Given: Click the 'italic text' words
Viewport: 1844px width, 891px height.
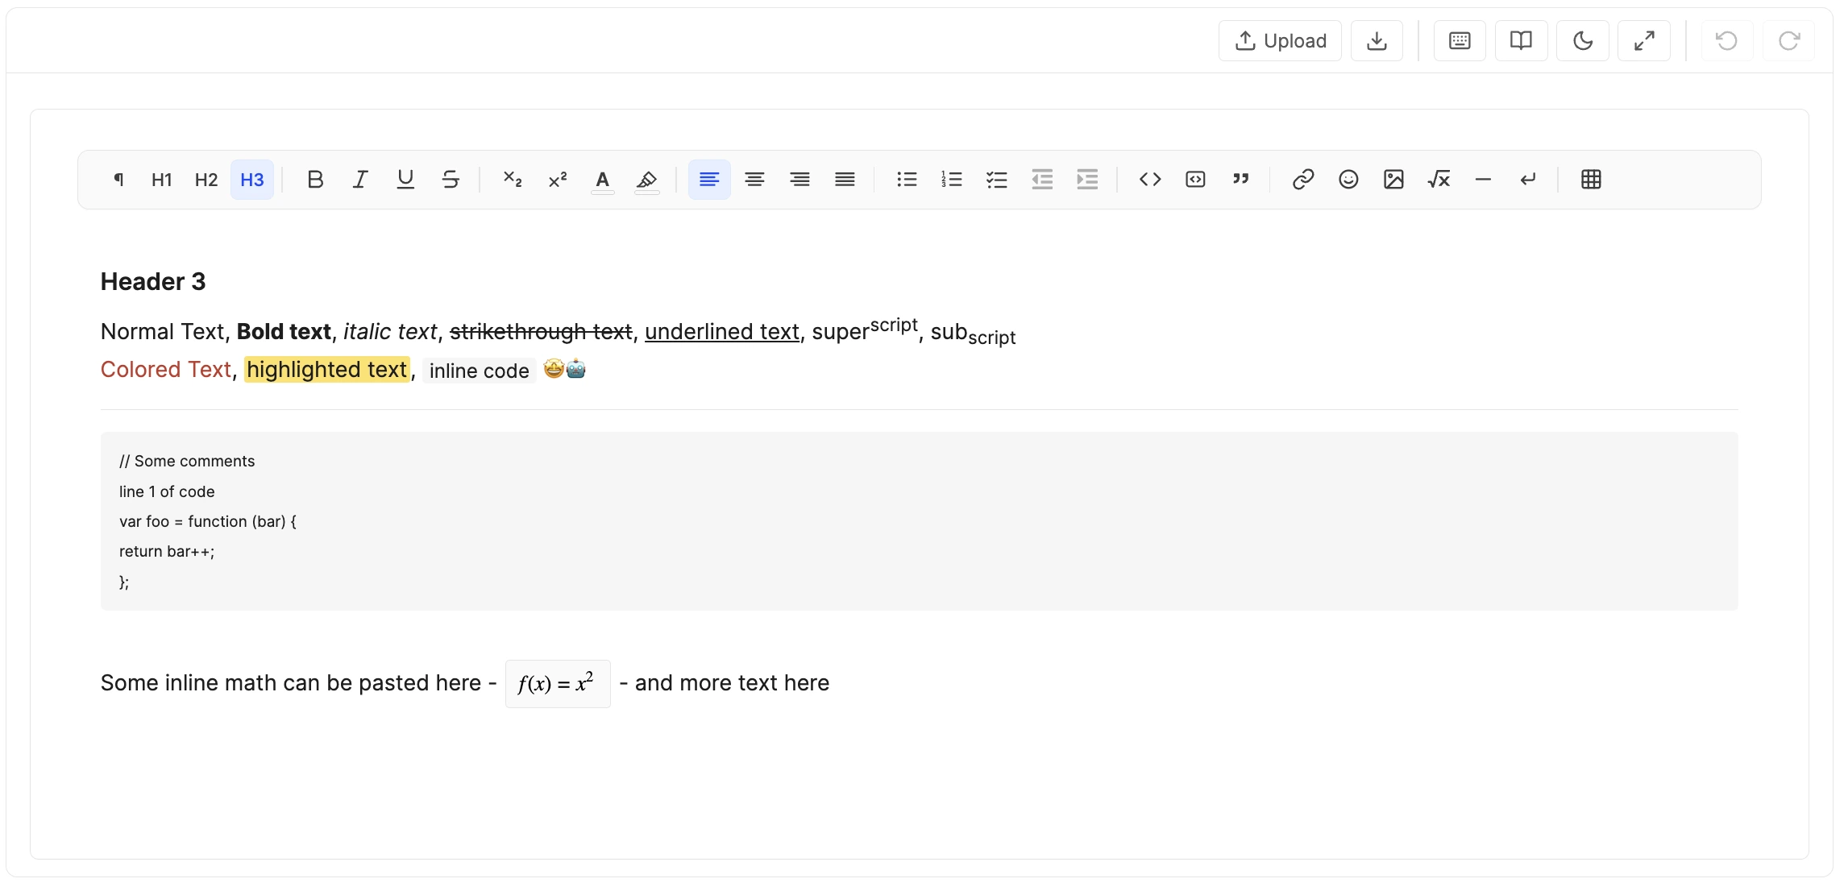Looking at the screenshot, I should 390,331.
